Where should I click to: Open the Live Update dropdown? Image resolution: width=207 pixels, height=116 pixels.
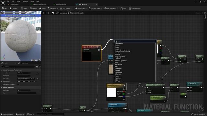click(x=66, y=8)
